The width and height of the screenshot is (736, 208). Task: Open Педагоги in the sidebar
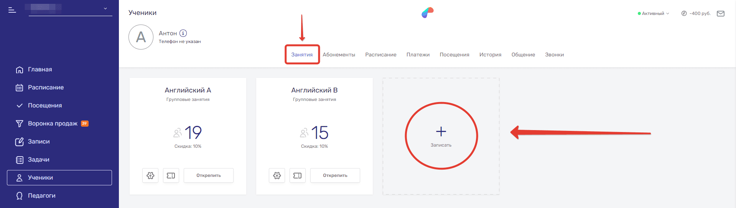(41, 196)
